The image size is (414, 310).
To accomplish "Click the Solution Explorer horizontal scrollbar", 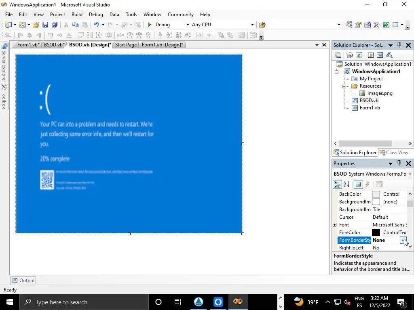I will point(372,143).
